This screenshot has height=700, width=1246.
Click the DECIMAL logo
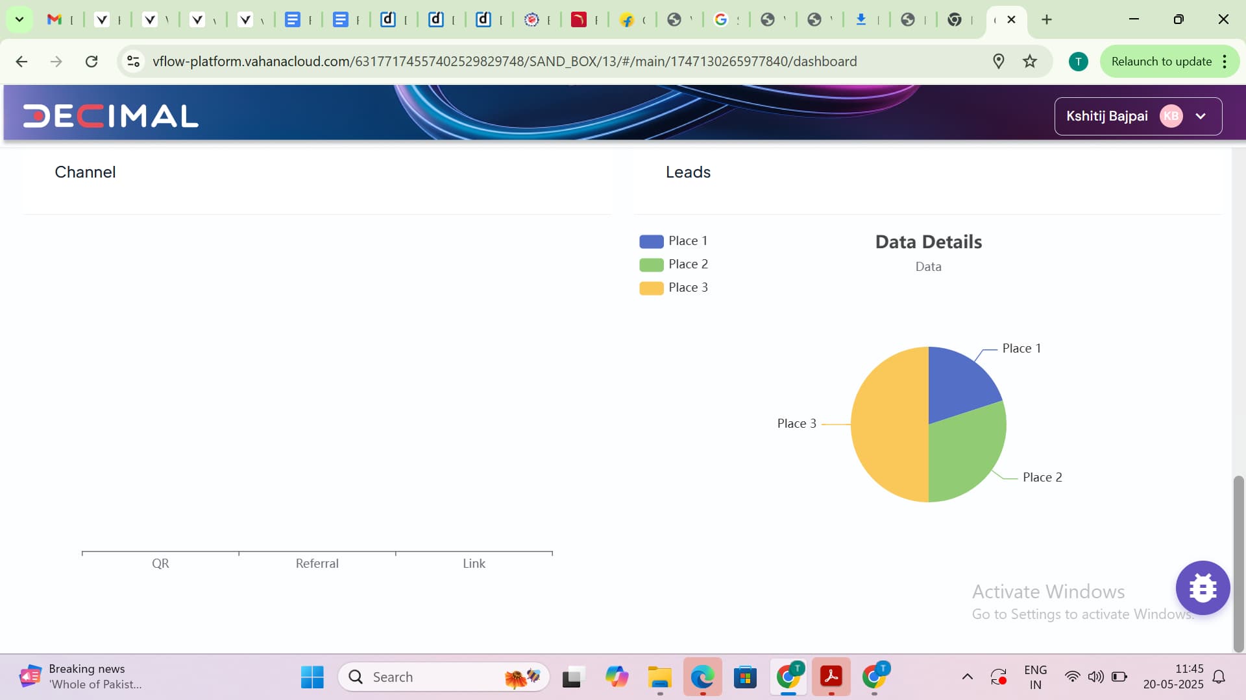tap(111, 116)
